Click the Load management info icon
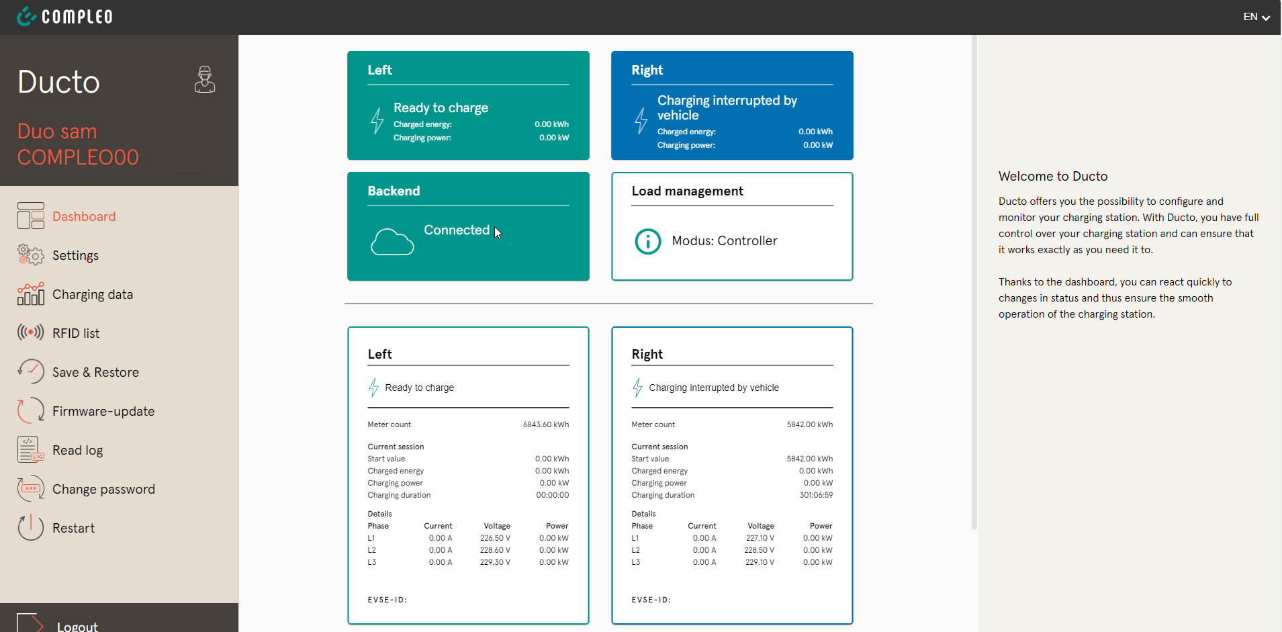Image resolution: width=1282 pixels, height=632 pixels. (648, 241)
